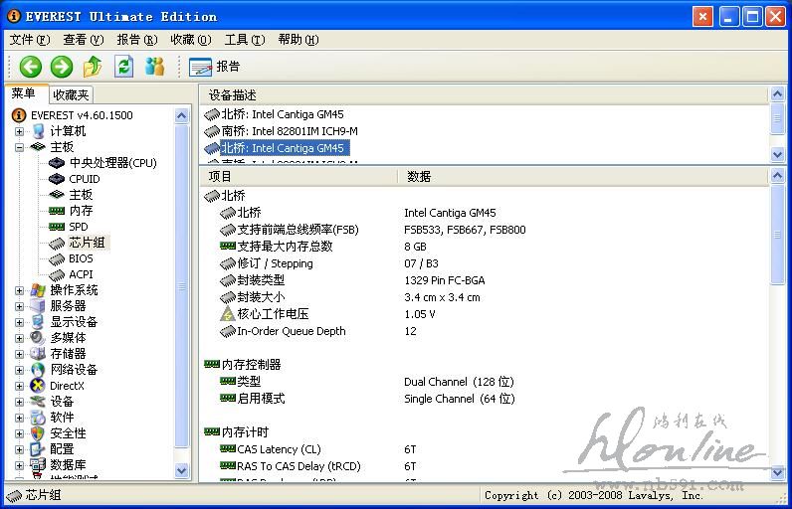Click the 服务器 server icon
The height and width of the screenshot is (509, 792).
point(38,306)
